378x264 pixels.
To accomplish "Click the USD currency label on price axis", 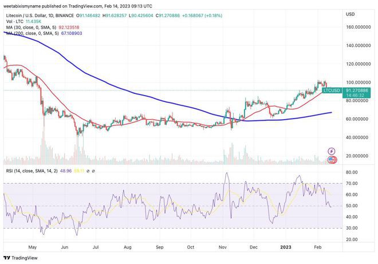I will pos(351,14).
